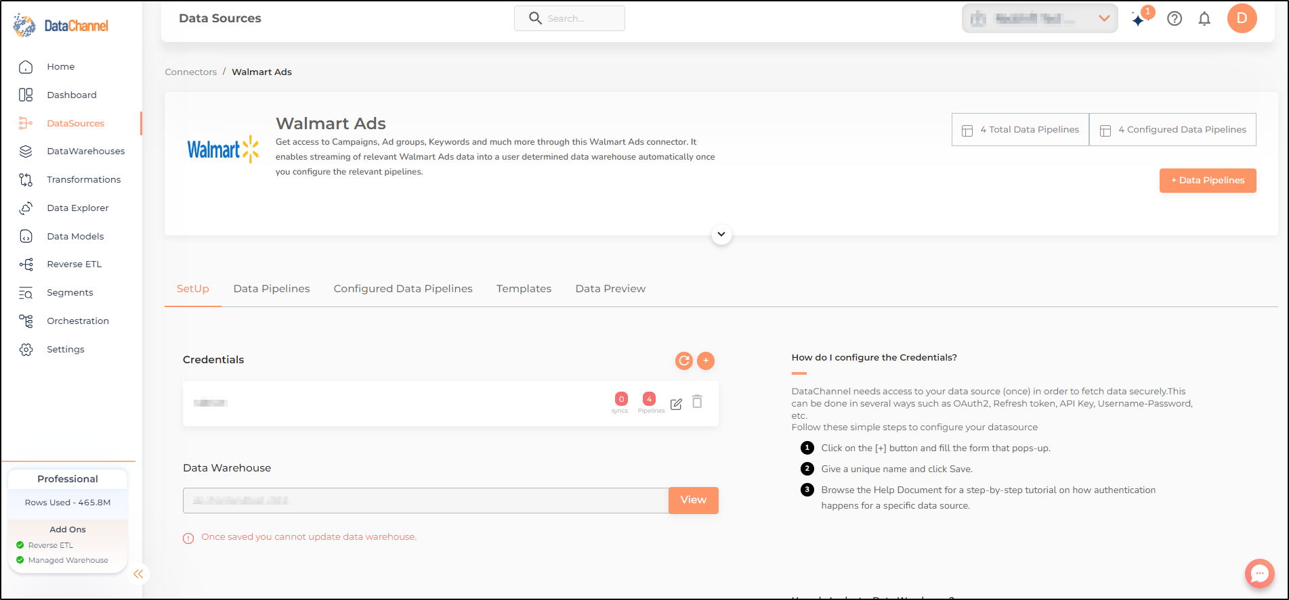Open the Configured Data Pipelines tab
Image resolution: width=1289 pixels, height=600 pixels.
pos(403,289)
